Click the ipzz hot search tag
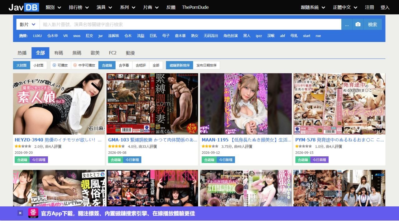Viewport: 399px width, 221px height. [x=259, y=36]
